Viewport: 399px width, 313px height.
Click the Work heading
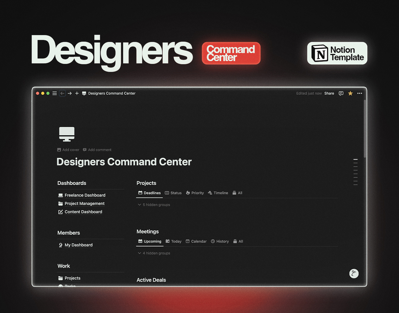[x=64, y=266]
